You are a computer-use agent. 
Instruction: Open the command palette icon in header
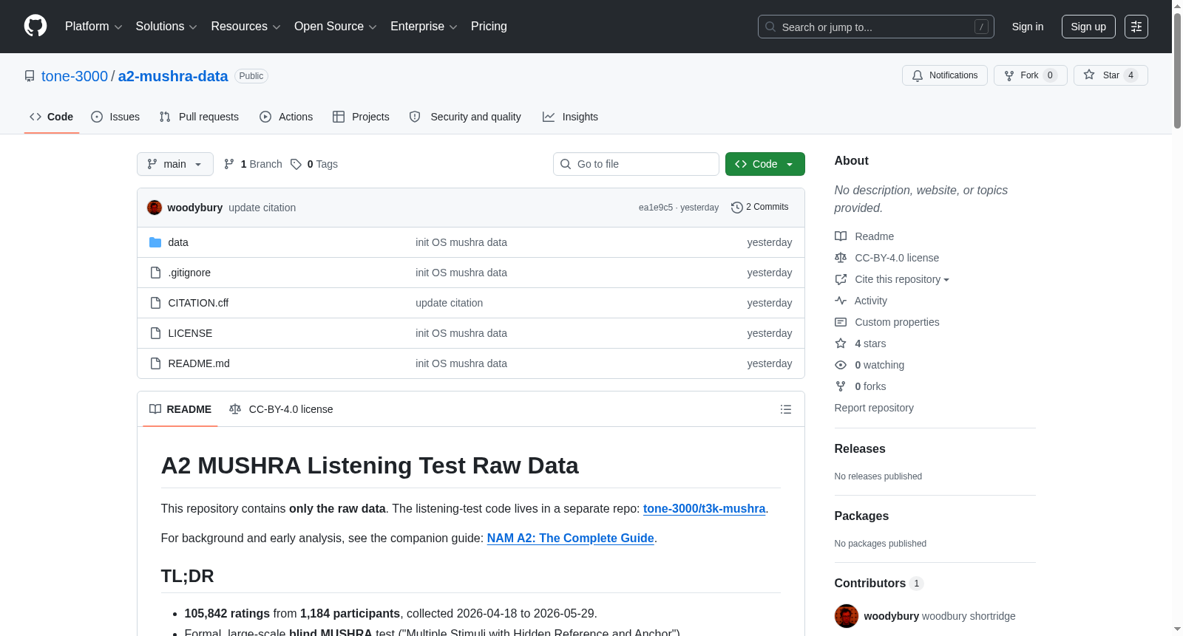1136,27
